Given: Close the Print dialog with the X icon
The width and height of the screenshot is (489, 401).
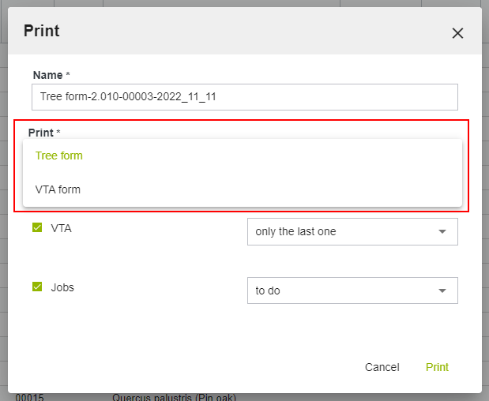Looking at the screenshot, I should 457,33.
